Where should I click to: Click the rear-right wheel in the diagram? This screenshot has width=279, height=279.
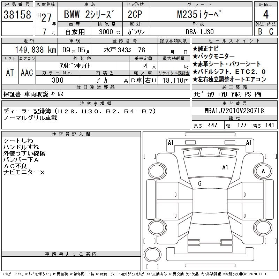coord(263,227)
